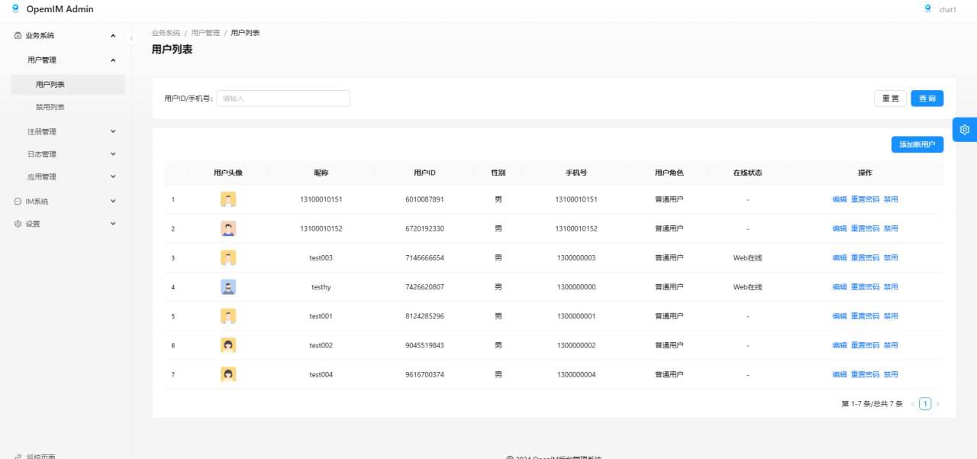
Task: Click the 设置 gear icon in sidebar
Action: (x=18, y=224)
